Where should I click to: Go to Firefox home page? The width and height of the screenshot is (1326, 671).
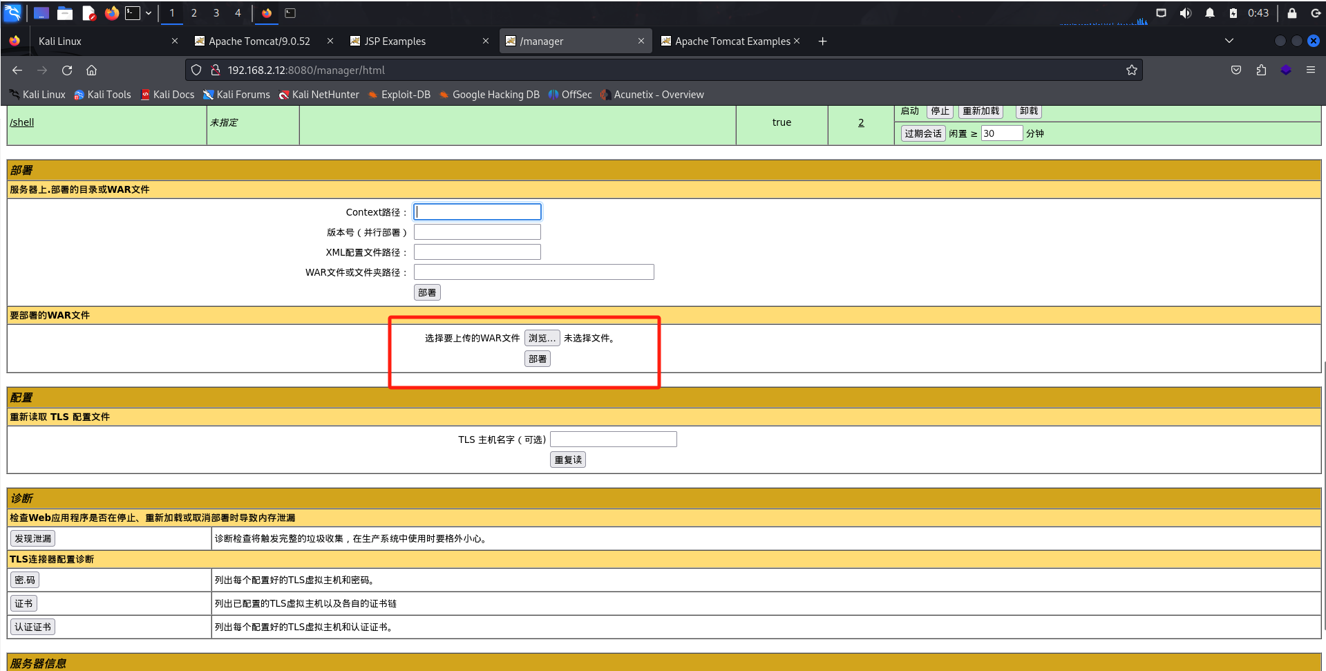point(91,70)
